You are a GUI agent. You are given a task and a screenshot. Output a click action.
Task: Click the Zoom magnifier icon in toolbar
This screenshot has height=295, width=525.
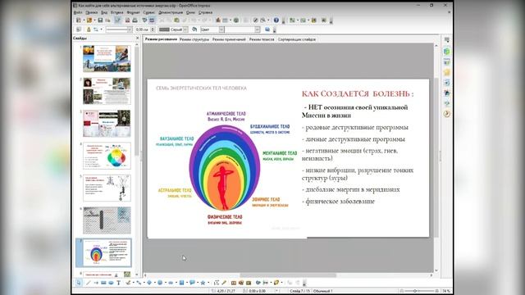click(x=262, y=20)
